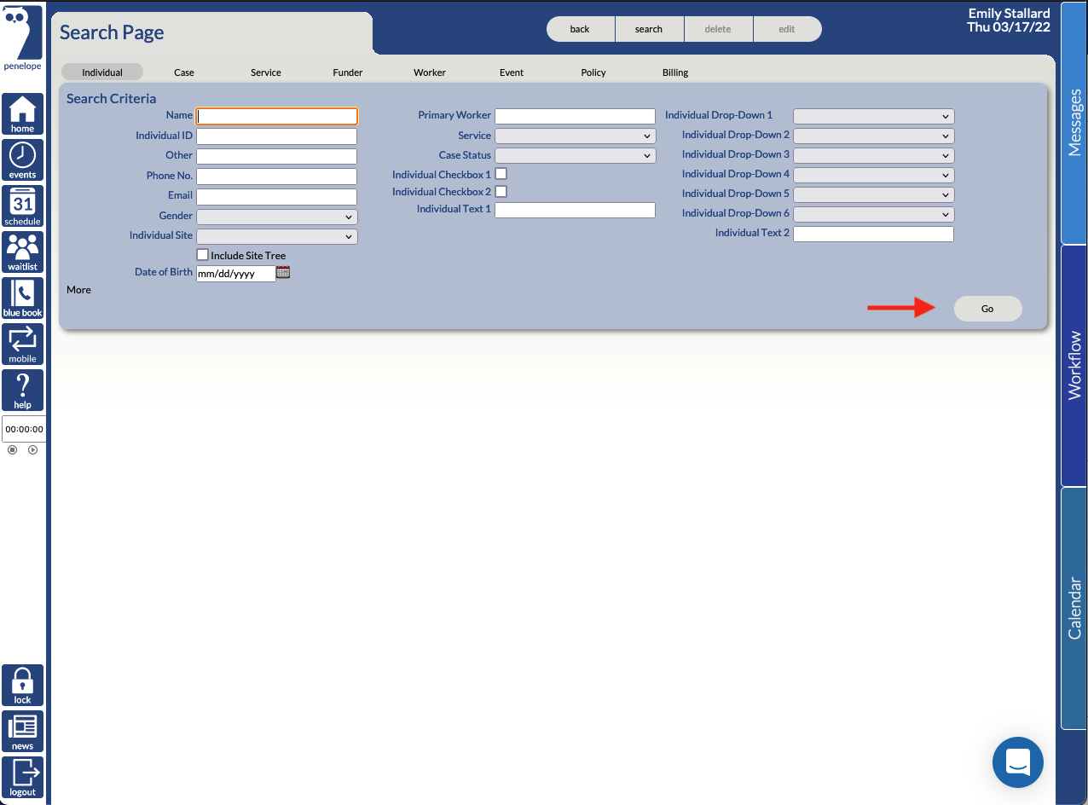Screen dimensions: 1088x805
Task: Click the Other input field
Action: [276, 156]
